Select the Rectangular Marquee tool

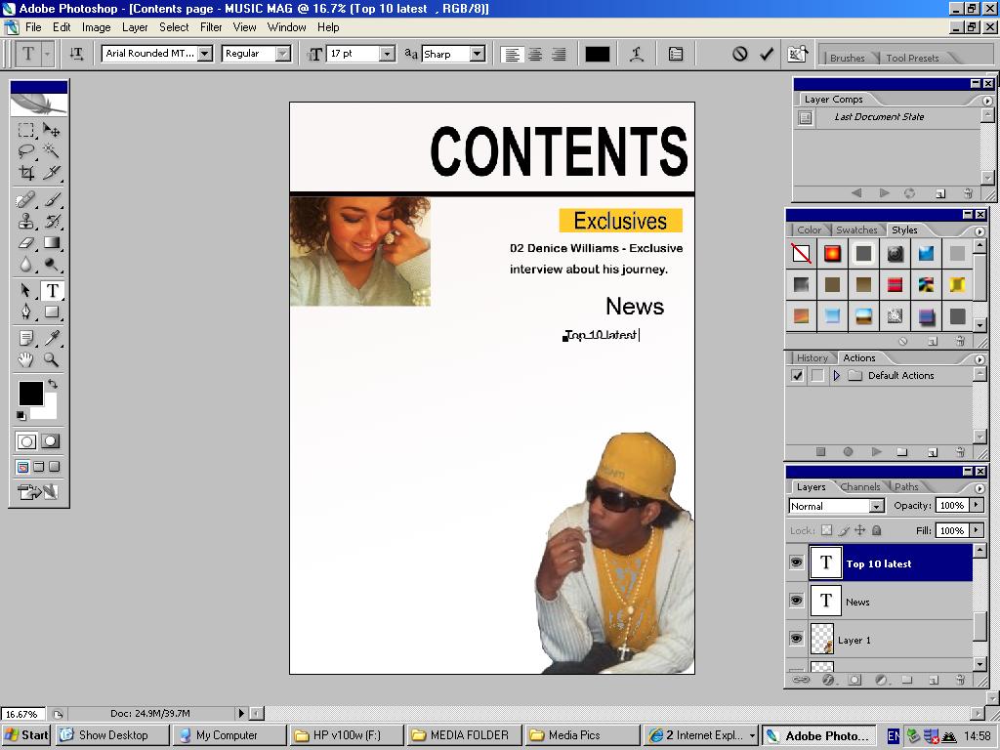coord(25,130)
